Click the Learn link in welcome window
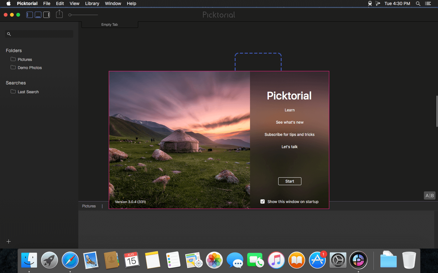This screenshot has width=438, height=273. pyautogui.click(x=289, y=110)
